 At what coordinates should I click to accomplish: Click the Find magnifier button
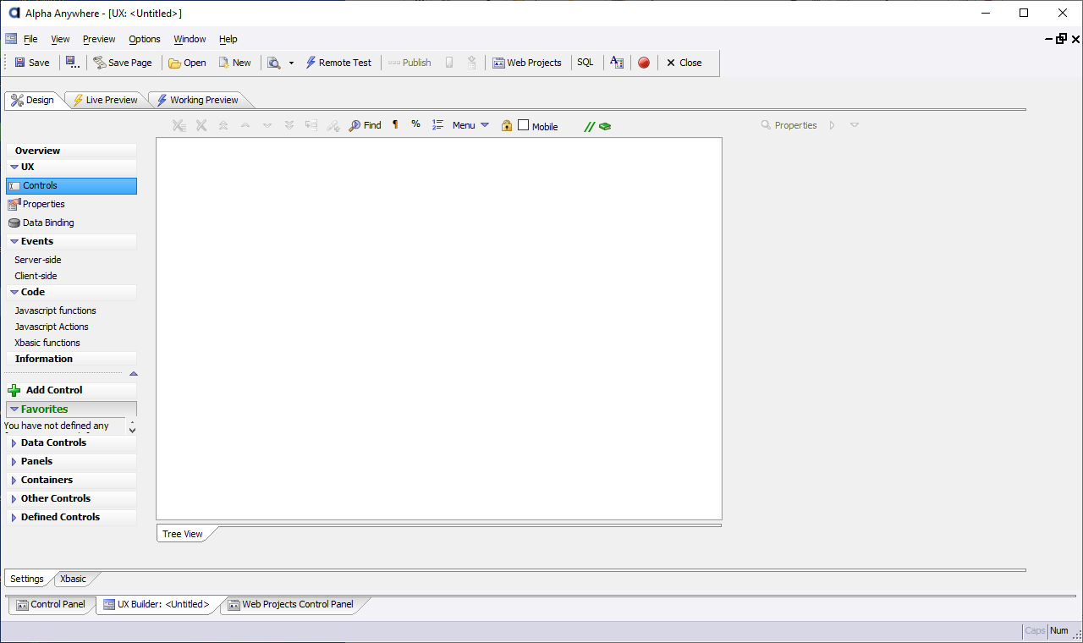coord(366,125)
